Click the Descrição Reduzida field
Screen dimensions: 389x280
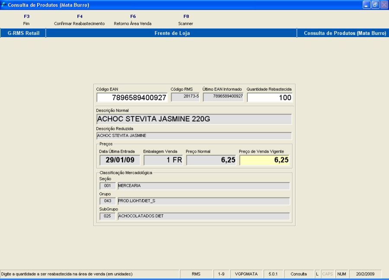point(194,136)
